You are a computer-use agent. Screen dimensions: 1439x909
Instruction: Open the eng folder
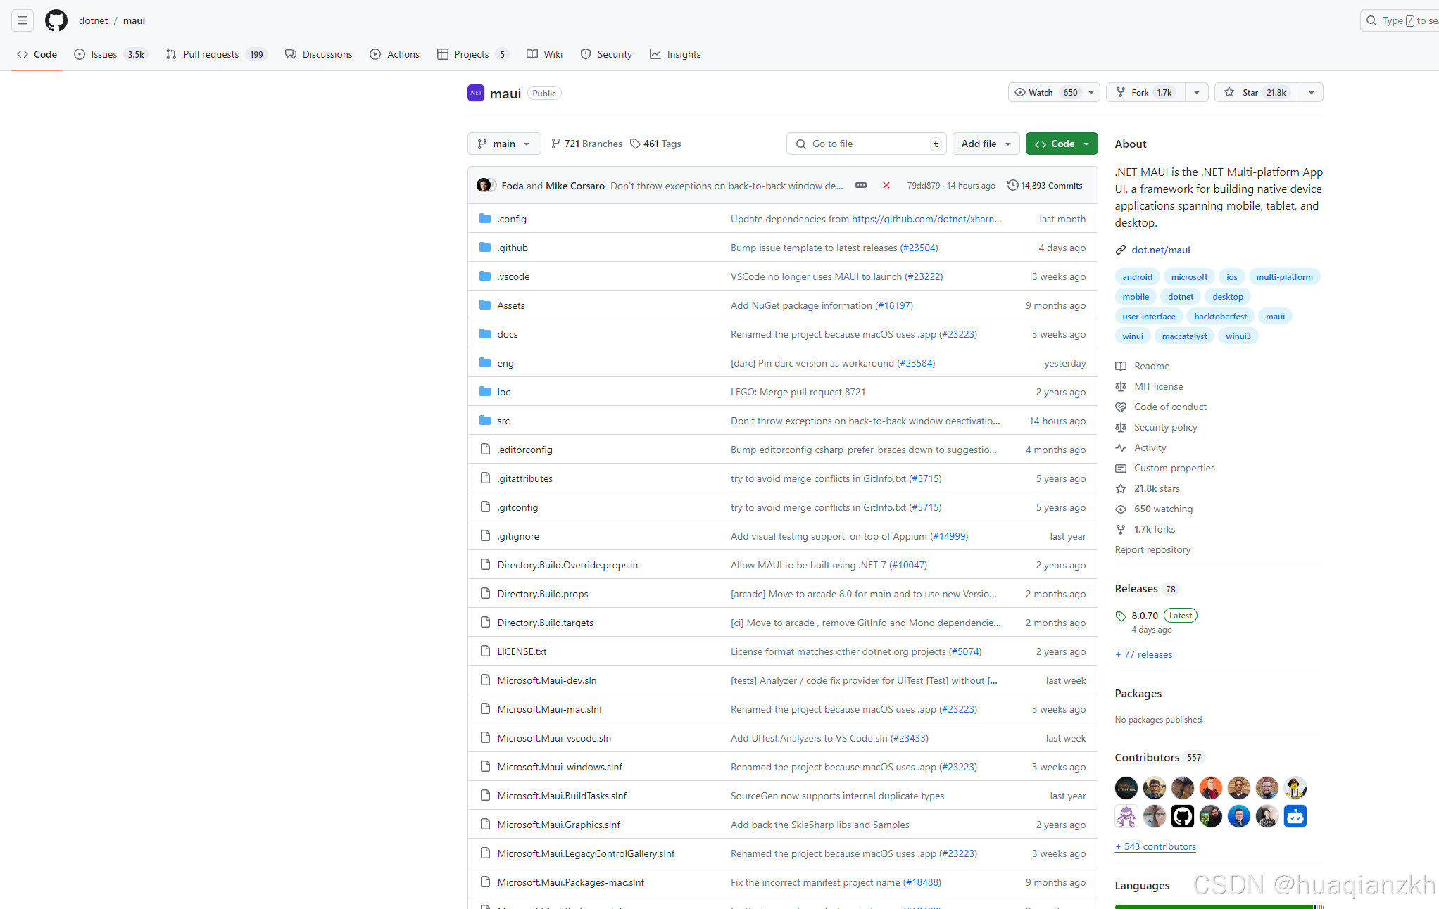(505, 363)
